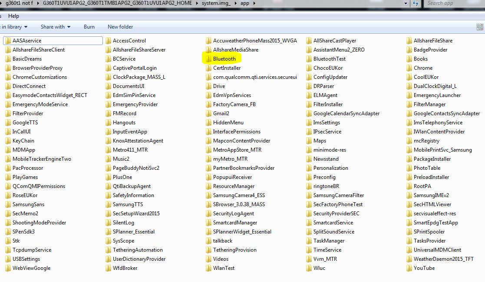Click the PlayGames folder icon
The height and width of the screenshot is (282, 485).
8,177
